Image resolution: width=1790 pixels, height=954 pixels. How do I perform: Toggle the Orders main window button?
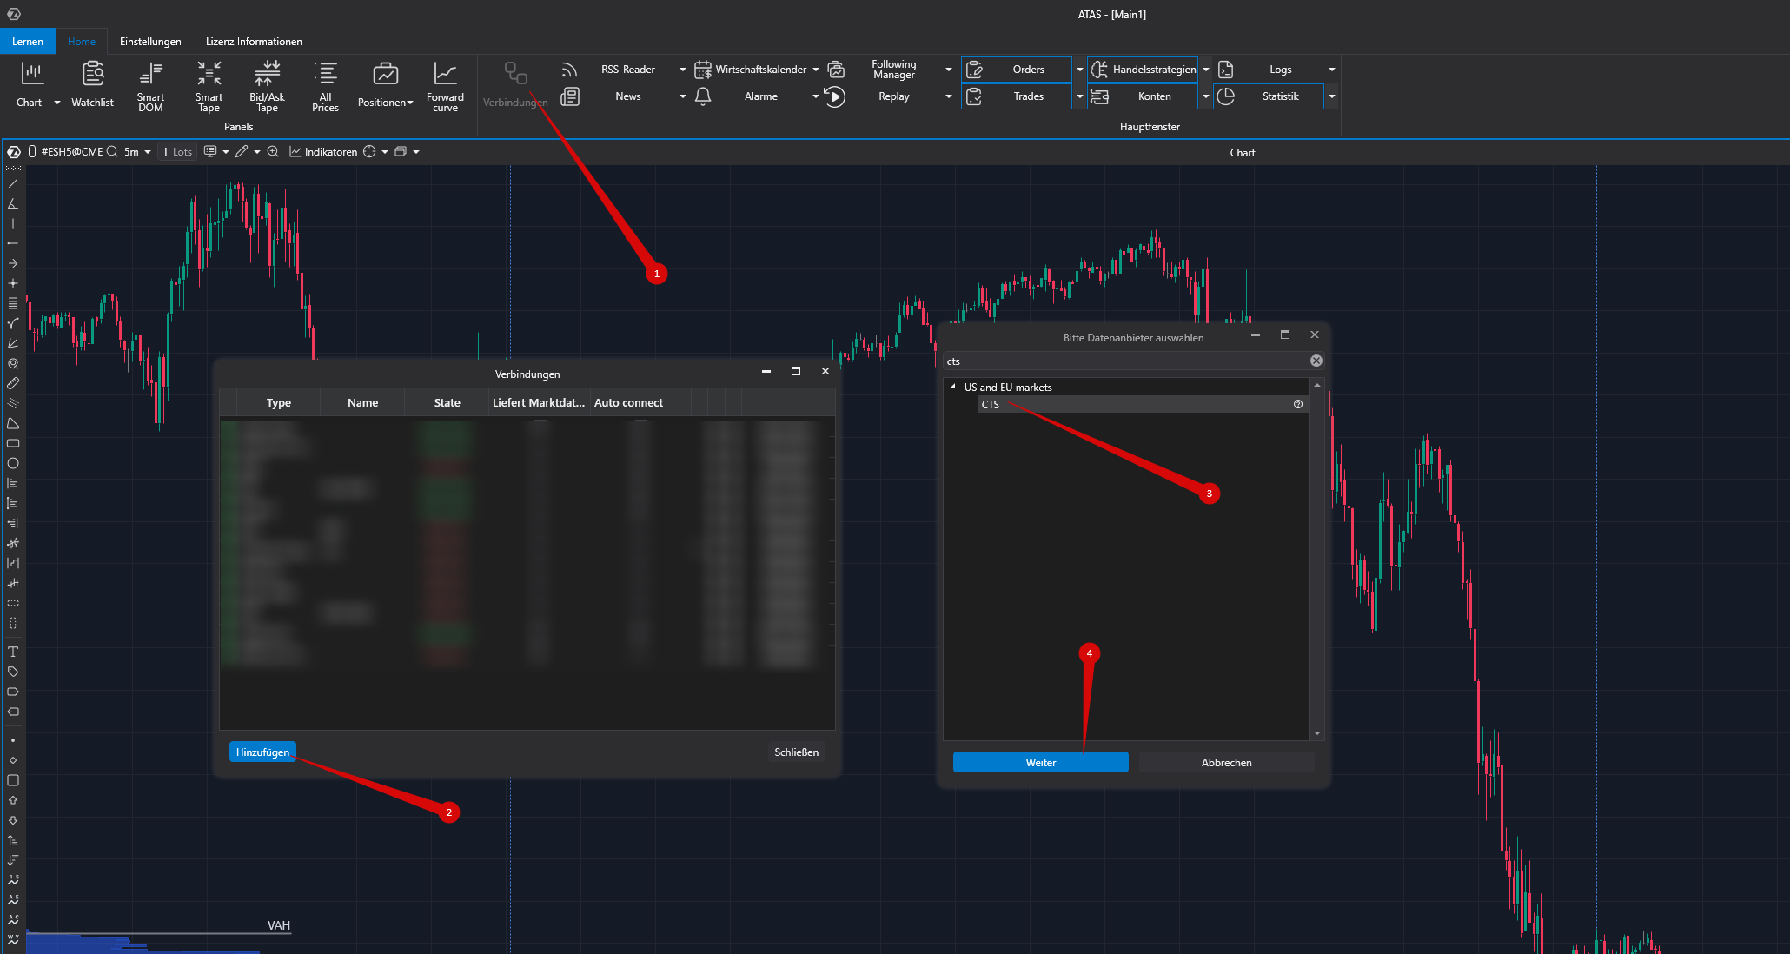click(x=1017, y=70)
